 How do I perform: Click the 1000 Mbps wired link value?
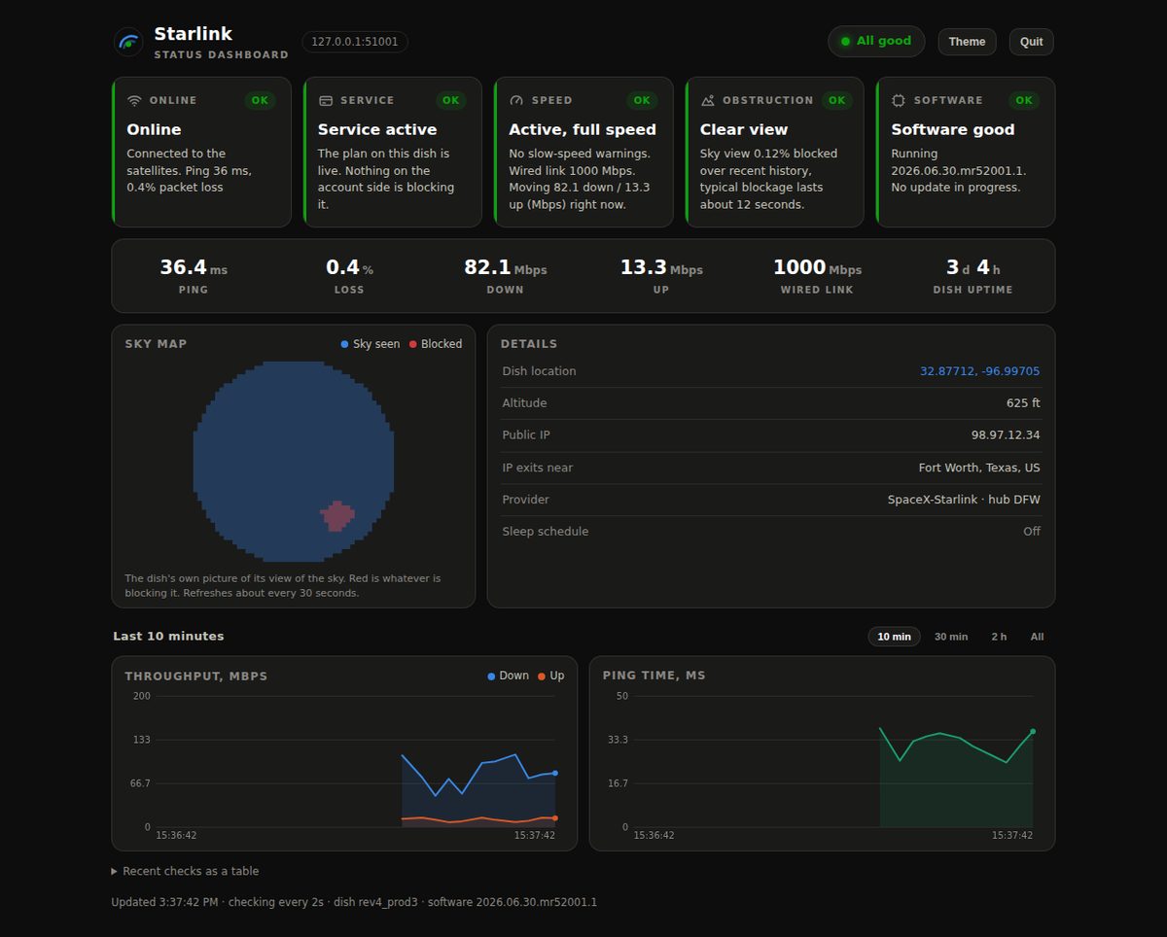point(817,267)
